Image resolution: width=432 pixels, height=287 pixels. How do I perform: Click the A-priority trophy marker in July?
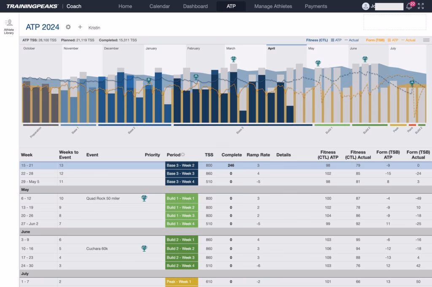point(412,83)
